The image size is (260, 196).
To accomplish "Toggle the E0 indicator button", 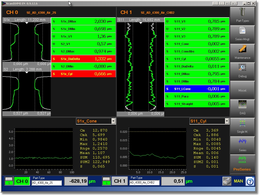I will [215, 3].
